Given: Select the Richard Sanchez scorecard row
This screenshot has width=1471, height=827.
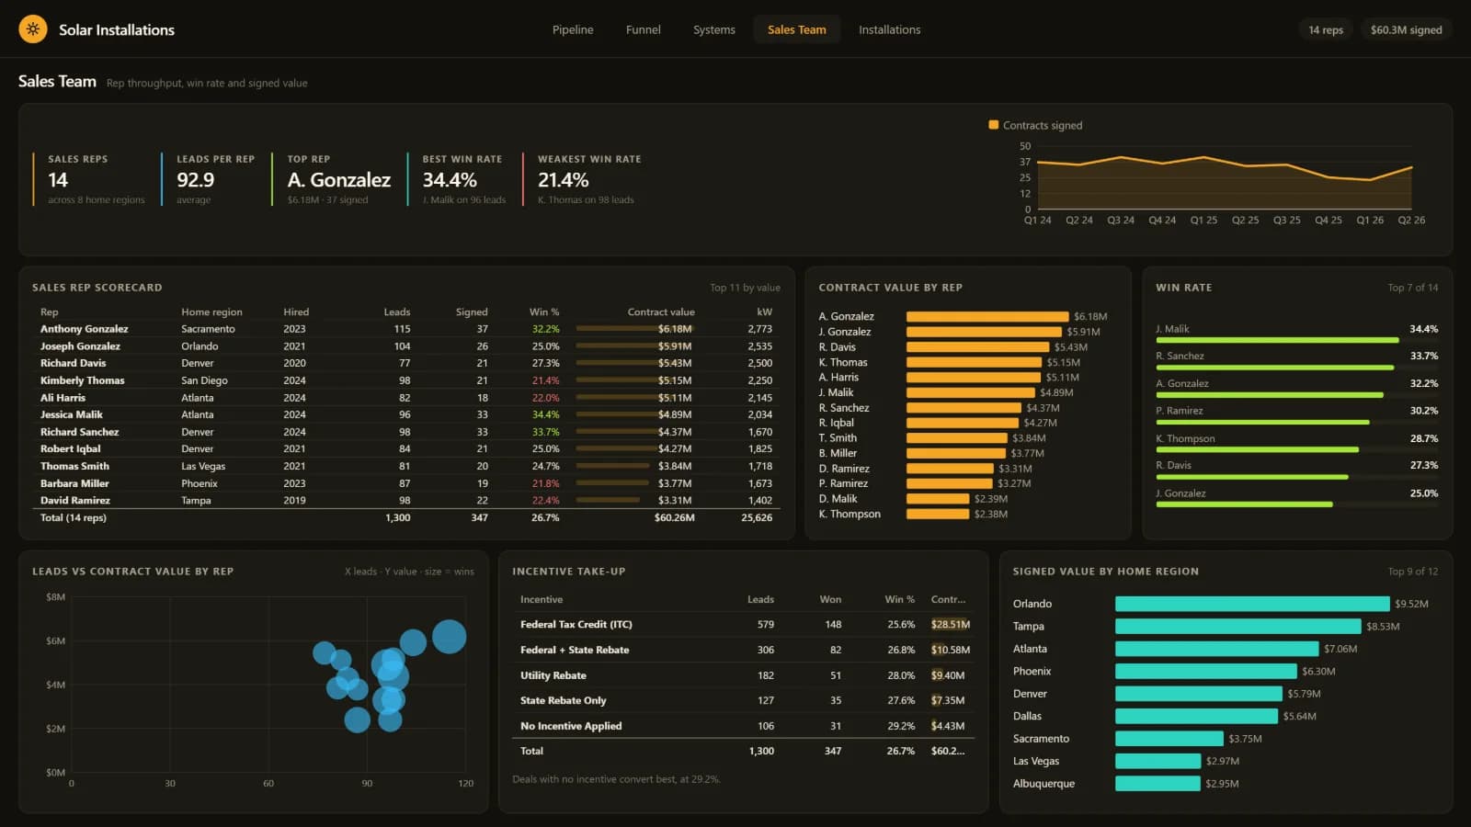Looking at the screenshot, I should pyautogui.click(x=406, y=432).
